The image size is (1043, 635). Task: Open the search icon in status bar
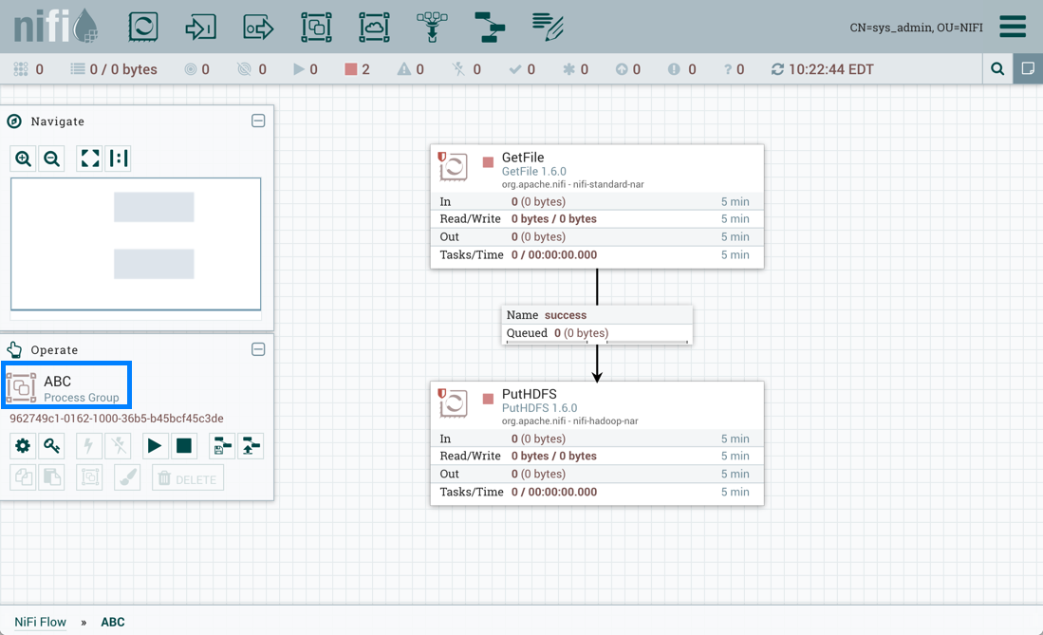[997, 69]
